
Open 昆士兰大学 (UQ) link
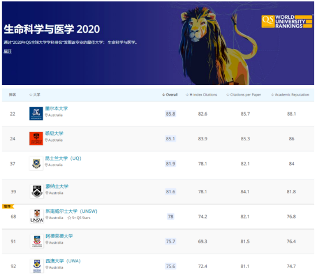[x=63, y=158]
